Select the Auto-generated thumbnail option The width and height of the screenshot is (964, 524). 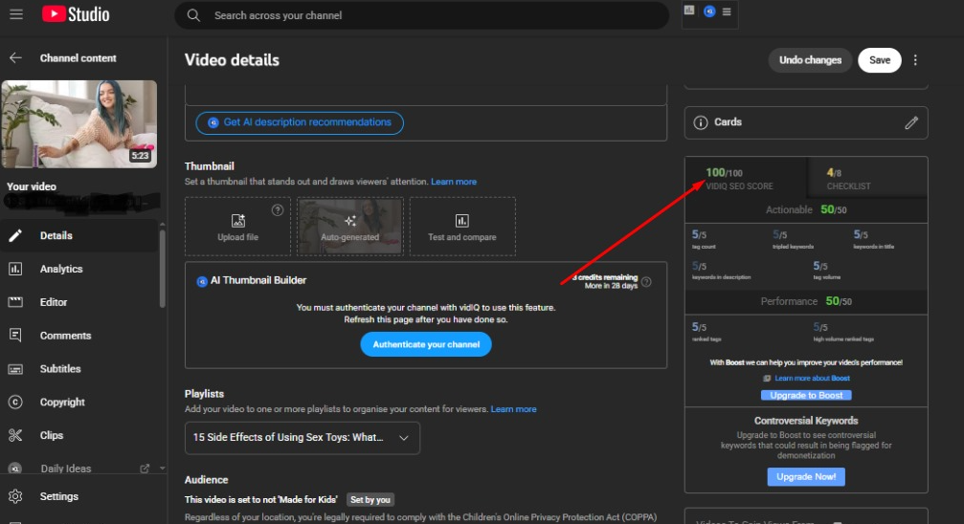pos(349,227)
